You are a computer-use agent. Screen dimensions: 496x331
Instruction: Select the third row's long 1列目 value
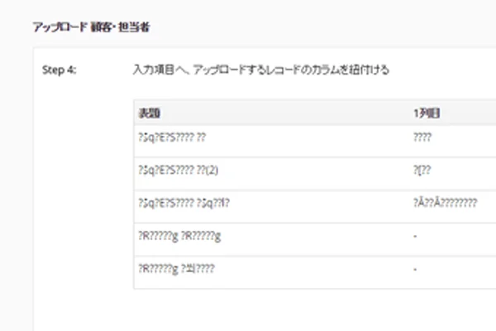tap(444, 205)
